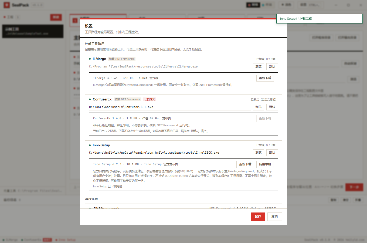Click the SealPack logo icon in the title bar
Image resolution: width=367 pixels, height=243 pixels.
[x=7, y=5]
